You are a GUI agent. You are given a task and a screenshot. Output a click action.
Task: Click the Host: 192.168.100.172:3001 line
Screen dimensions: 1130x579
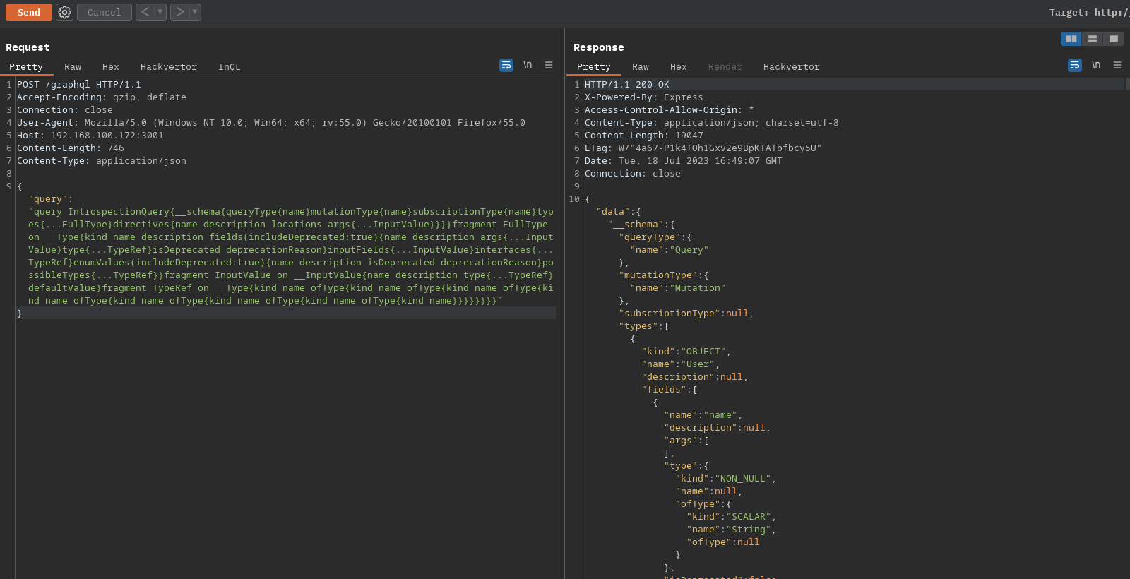(90, 136)
